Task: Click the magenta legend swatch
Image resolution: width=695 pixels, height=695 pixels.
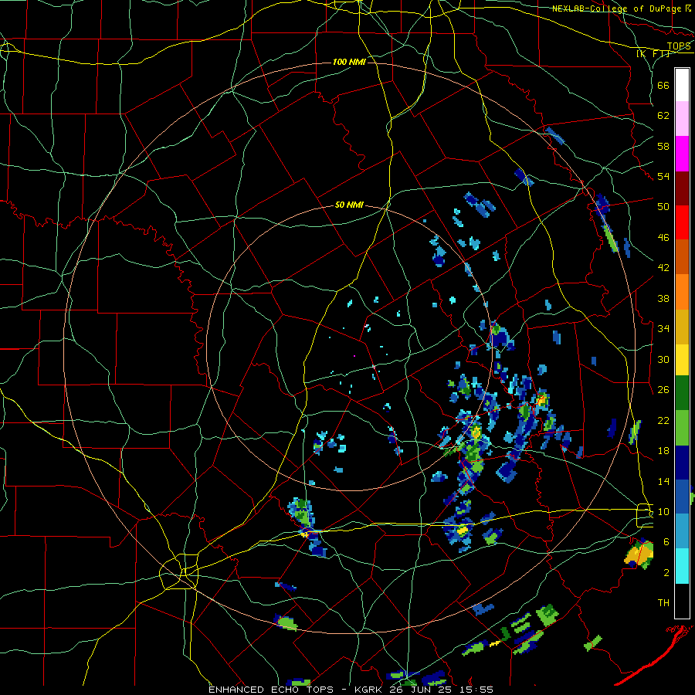Action: click(682, 154)
